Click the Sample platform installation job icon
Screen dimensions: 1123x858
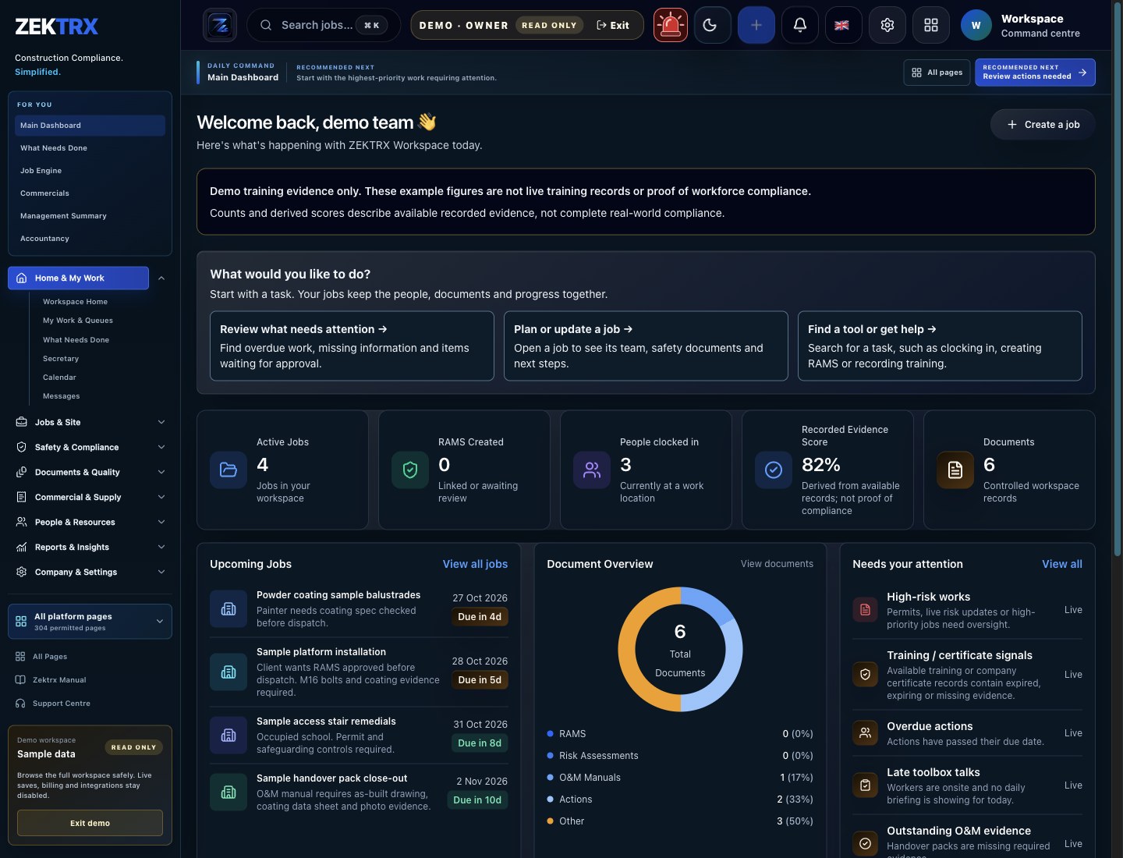pyautogui.click(x=228, y=672)
